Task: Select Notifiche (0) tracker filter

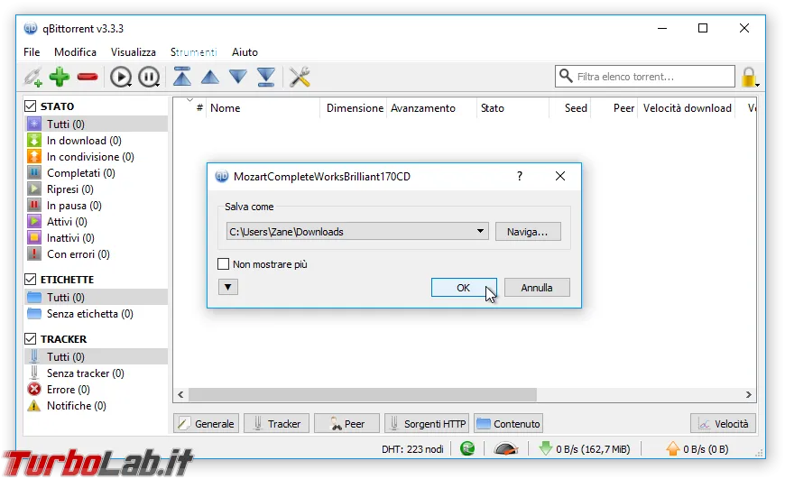Action: 97,406
